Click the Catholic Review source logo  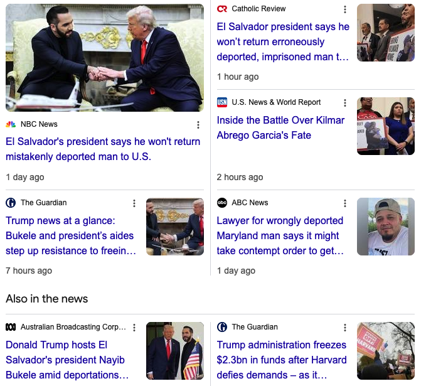click(x=222, y=9)
